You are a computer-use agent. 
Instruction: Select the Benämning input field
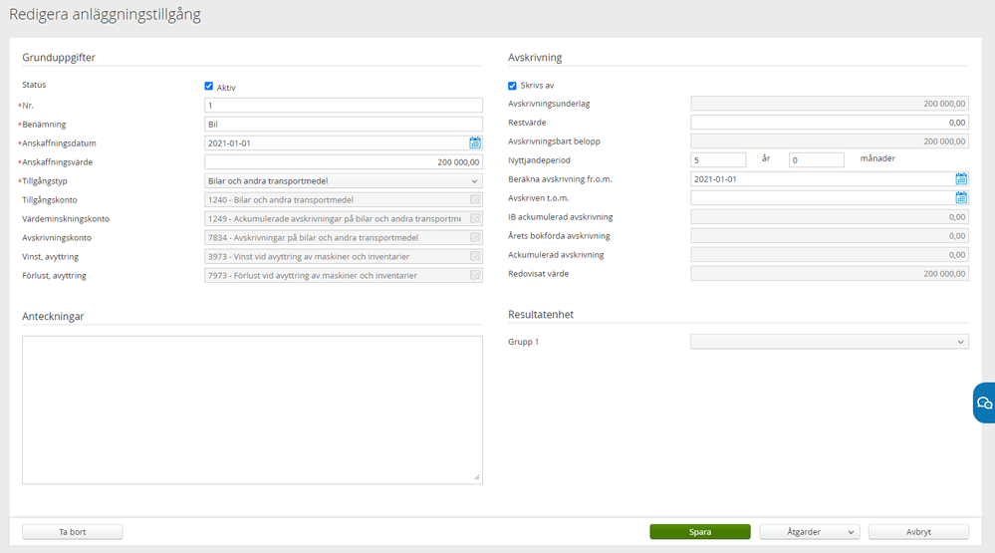(x=343, y=125)
